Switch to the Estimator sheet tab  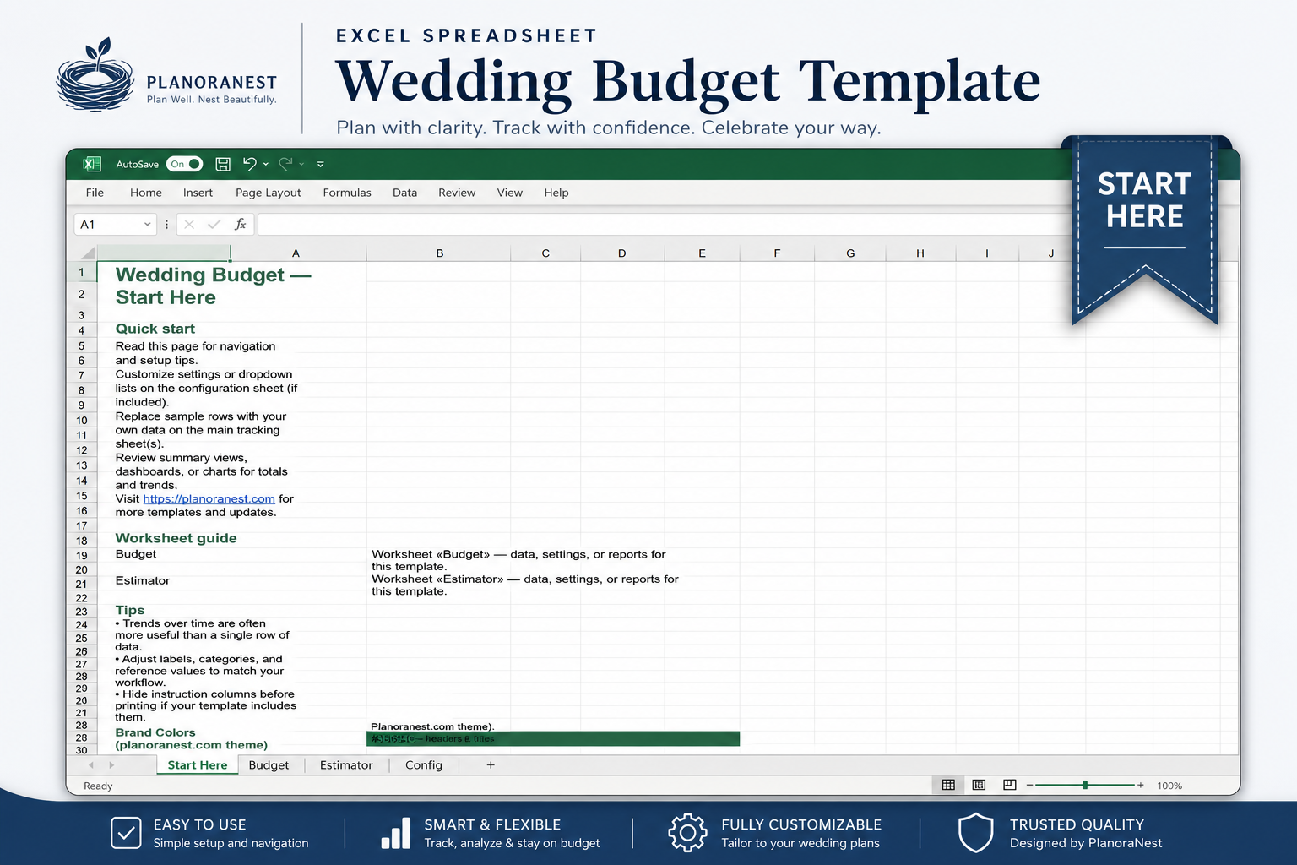tap(346, 765)
